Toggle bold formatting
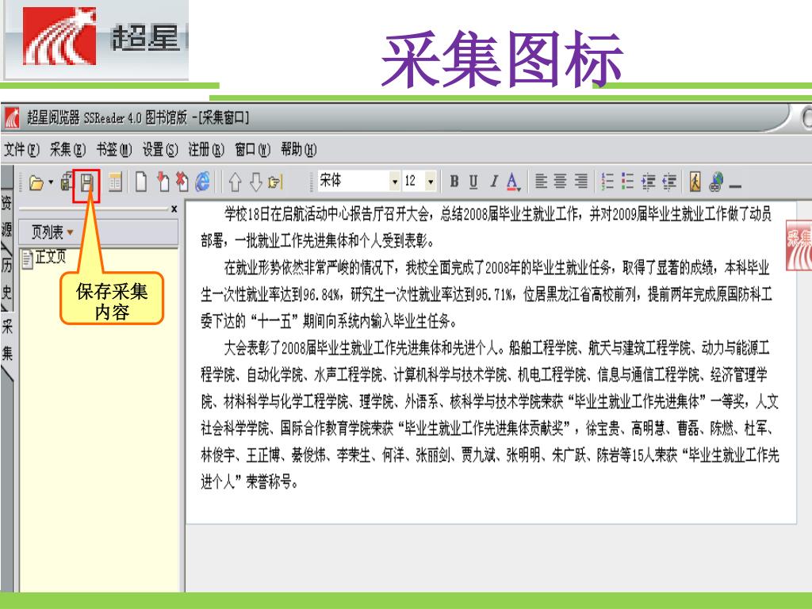 pyautogui.click(x=454, y=182)
